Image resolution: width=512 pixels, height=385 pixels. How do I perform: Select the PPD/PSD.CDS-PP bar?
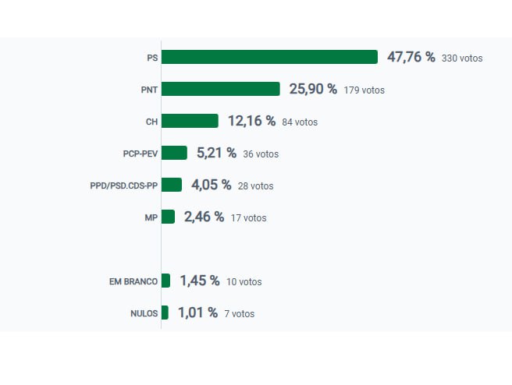coord(172,185)
